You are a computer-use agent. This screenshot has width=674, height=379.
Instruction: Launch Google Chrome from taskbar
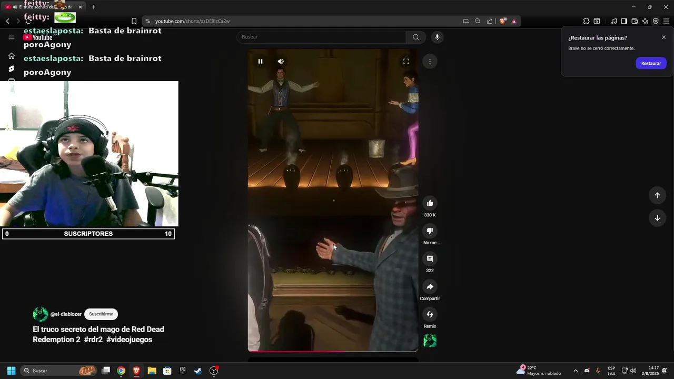point(121,371)
